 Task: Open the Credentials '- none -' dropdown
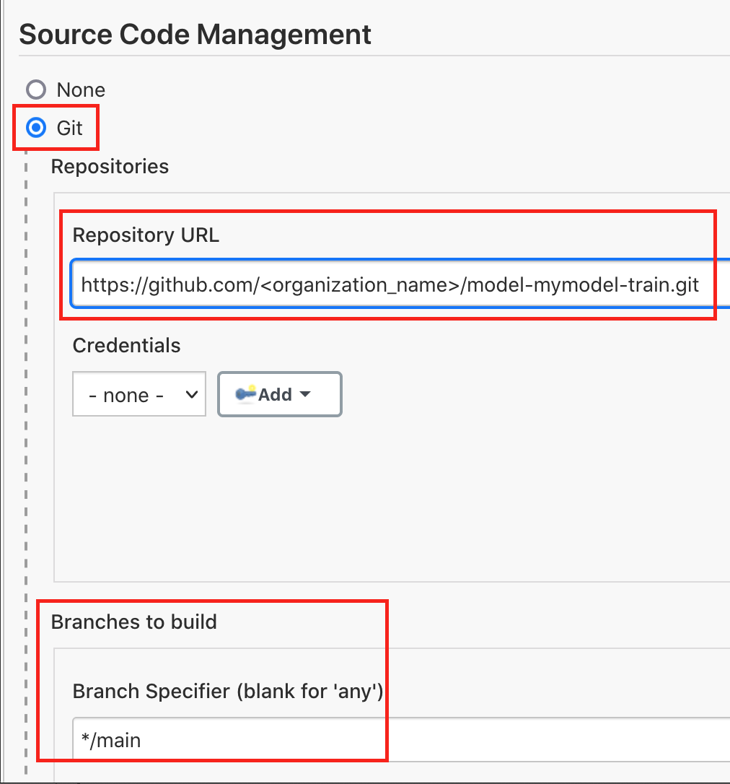click(139, 394)
